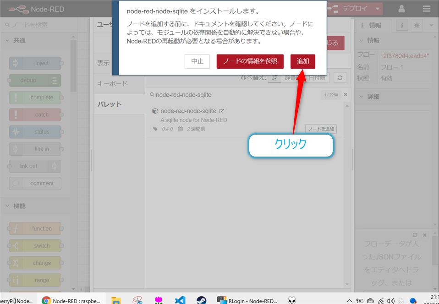Select the debug node in the palette
This screenshot has width=439, height=304.
pos(35,80)
